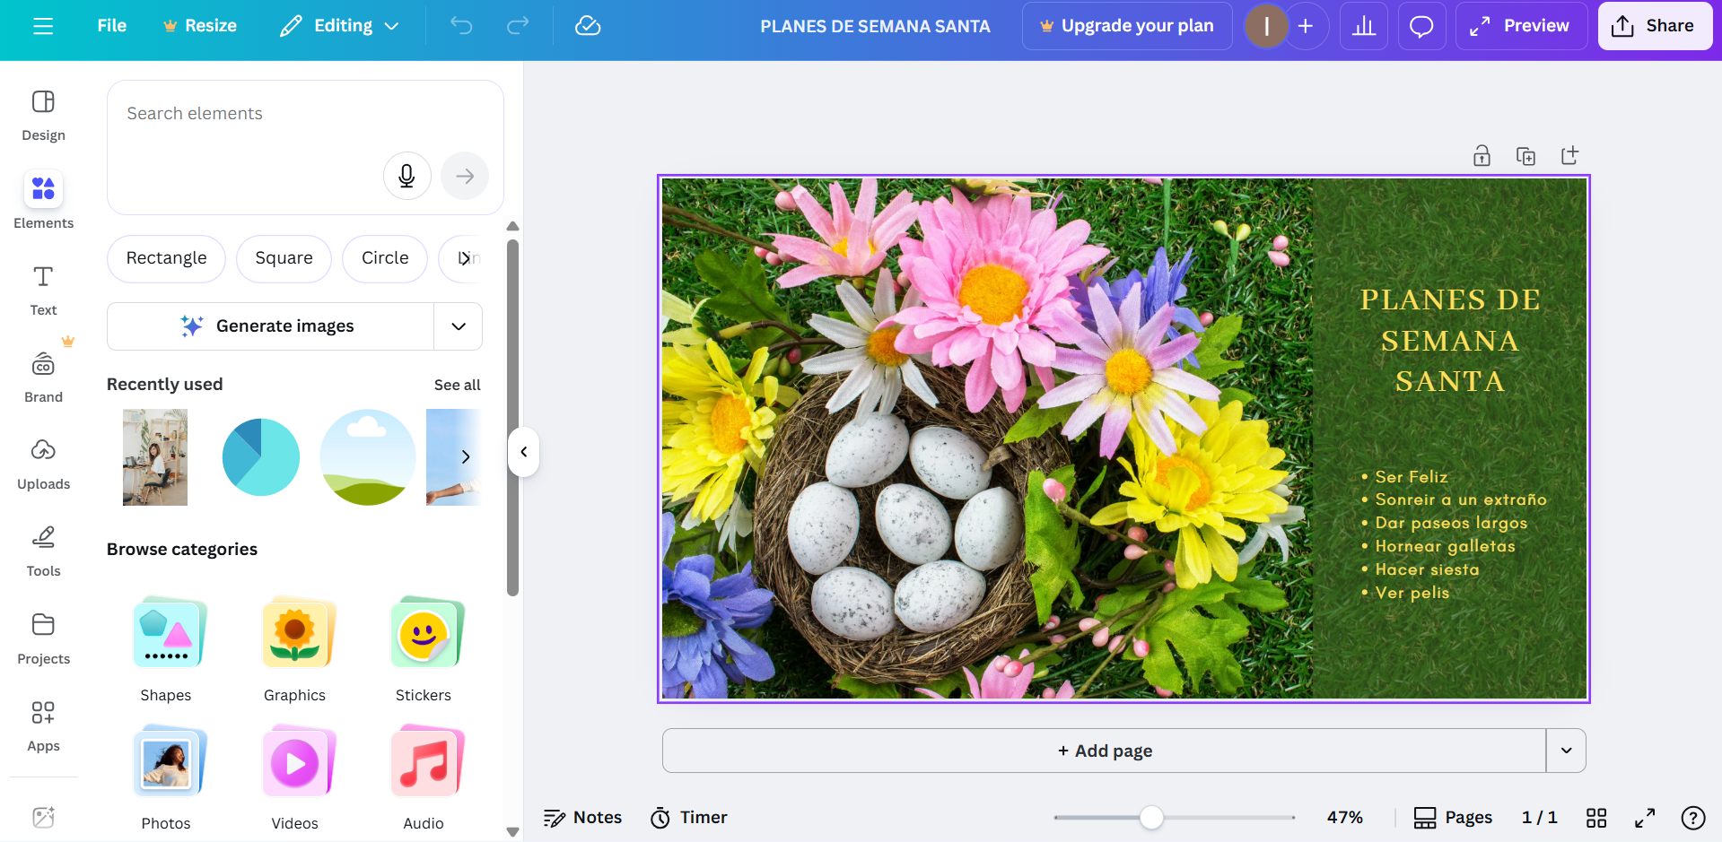Open the File menu
The image size is (1722, 842).
click(x=111, y=26)
